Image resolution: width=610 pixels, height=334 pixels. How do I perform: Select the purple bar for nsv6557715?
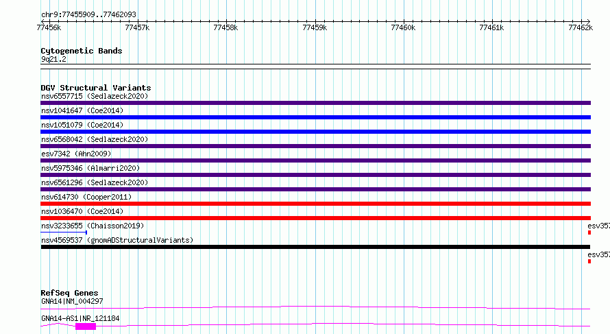click(x=315, y=103)
